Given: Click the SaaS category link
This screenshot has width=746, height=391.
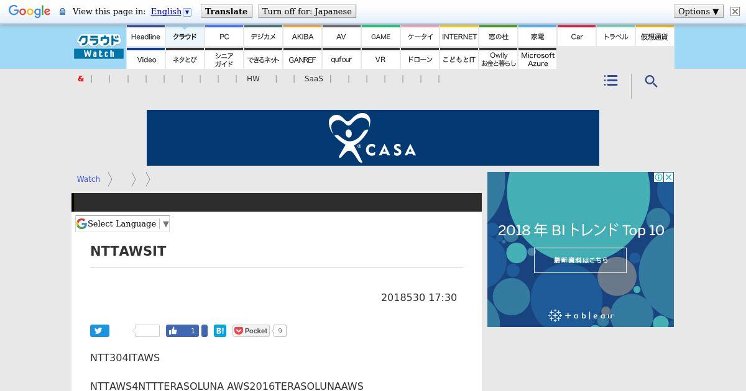Looking at the screenshot, I should coord(314,79).
